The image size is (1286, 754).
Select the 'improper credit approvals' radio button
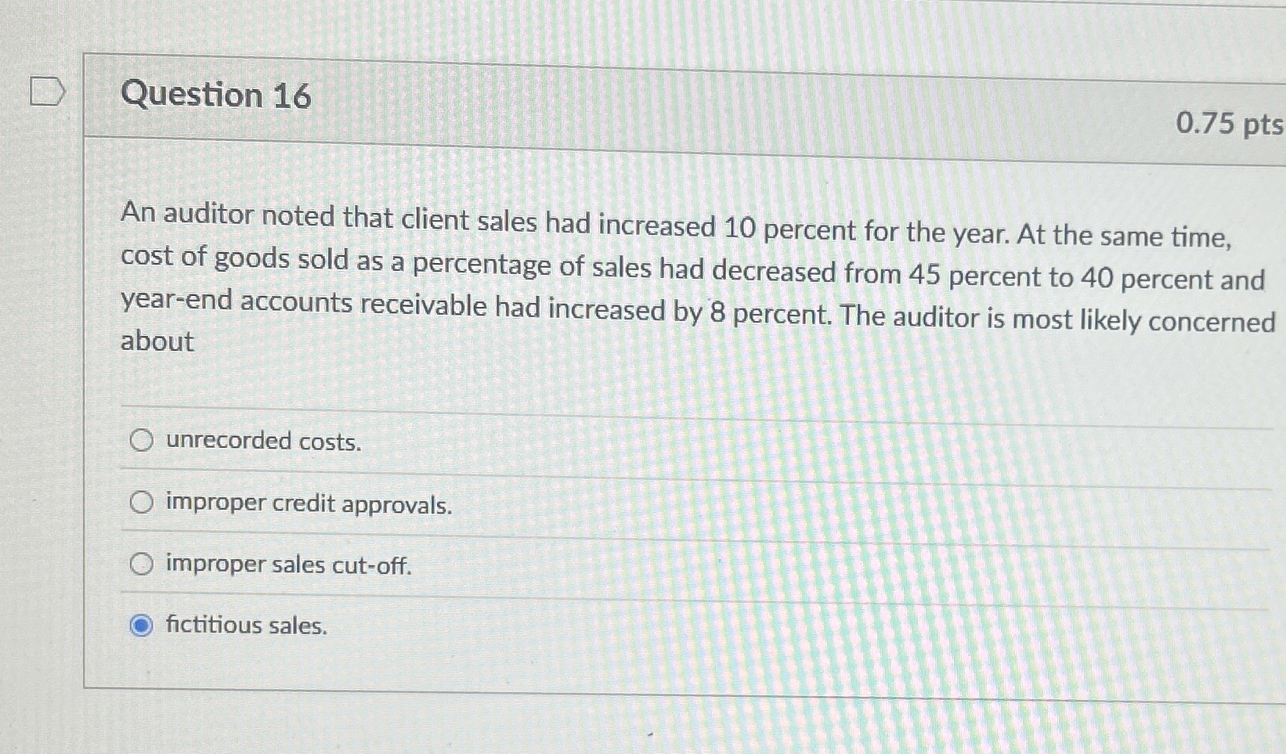(142, 501)
